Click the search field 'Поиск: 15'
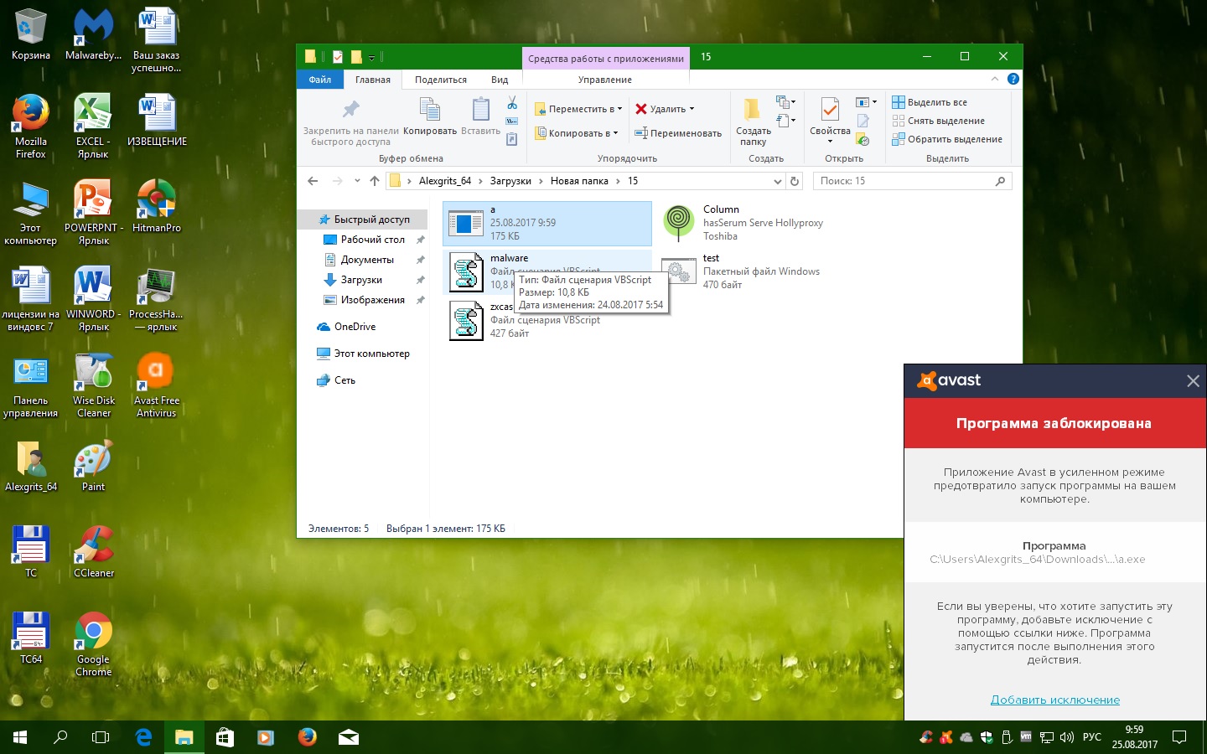 pyautogui.click(x=904, y=181)
